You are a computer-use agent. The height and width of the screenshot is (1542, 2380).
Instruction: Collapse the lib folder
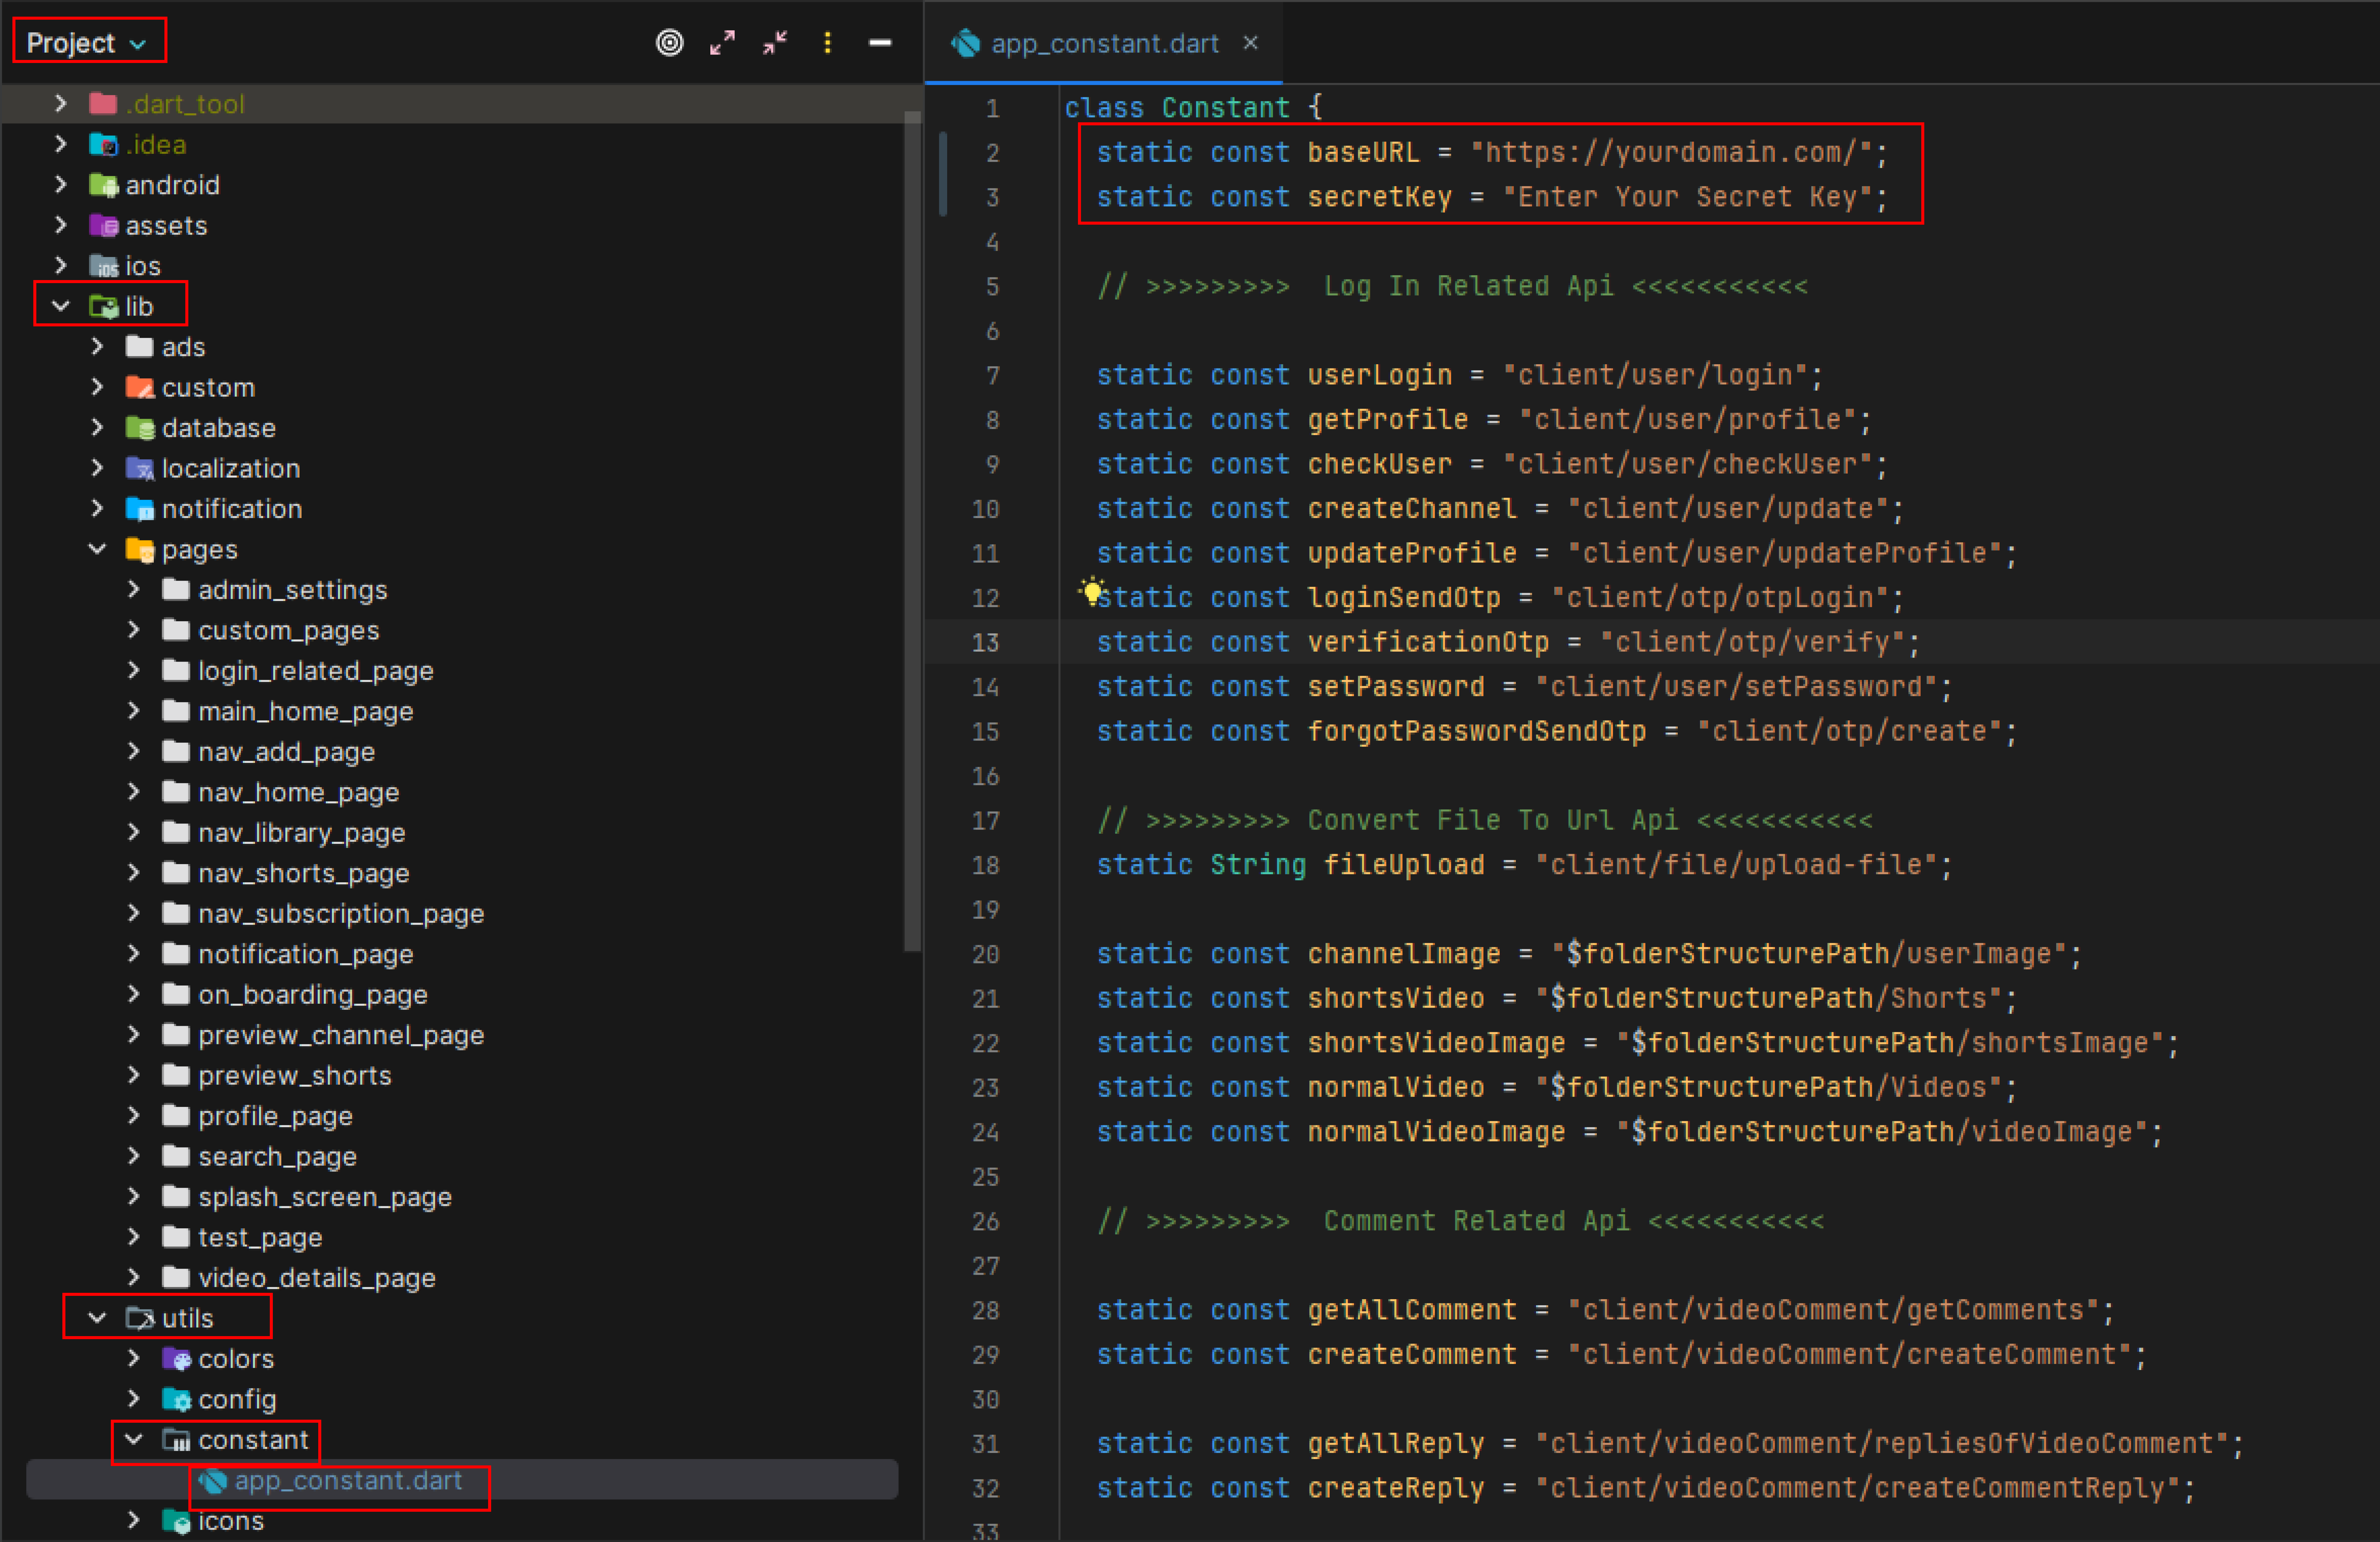61,306
